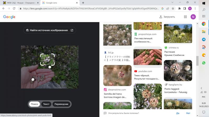
Task: Switch to Текст mode
Action: tap(46, 104)
